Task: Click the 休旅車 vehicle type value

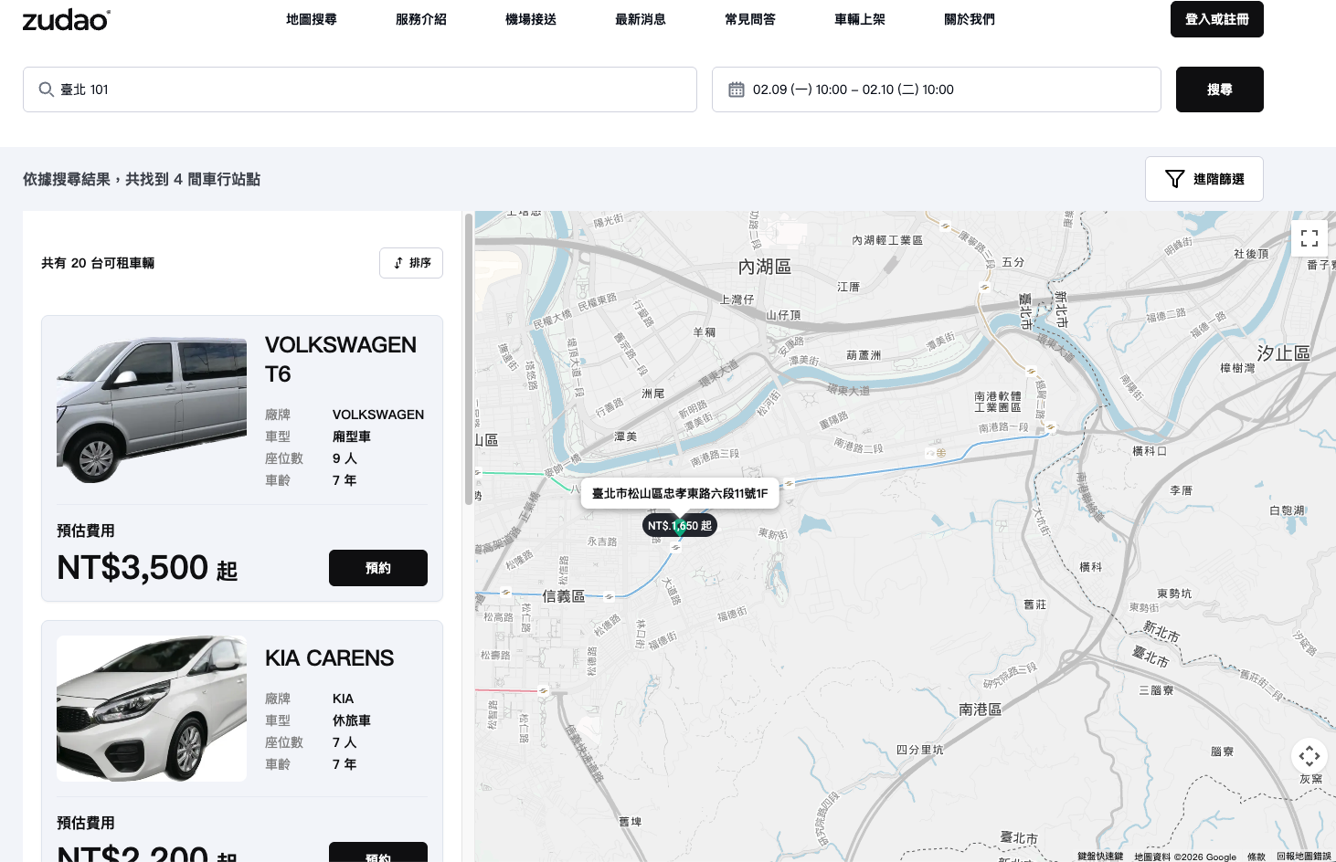Action: 352,720
